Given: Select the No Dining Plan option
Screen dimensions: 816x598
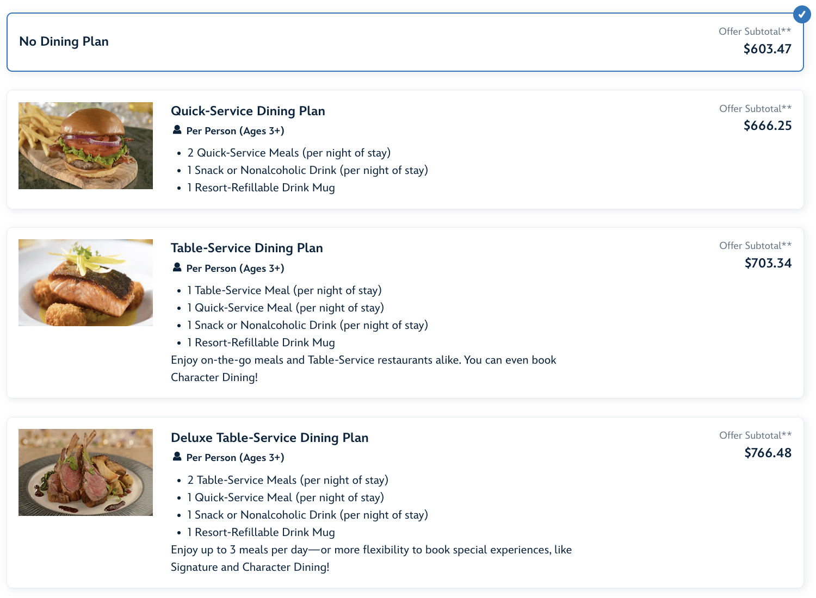Looking at the screenshot, I should (64, 42).
